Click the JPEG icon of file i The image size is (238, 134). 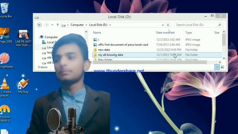(95, 40)
